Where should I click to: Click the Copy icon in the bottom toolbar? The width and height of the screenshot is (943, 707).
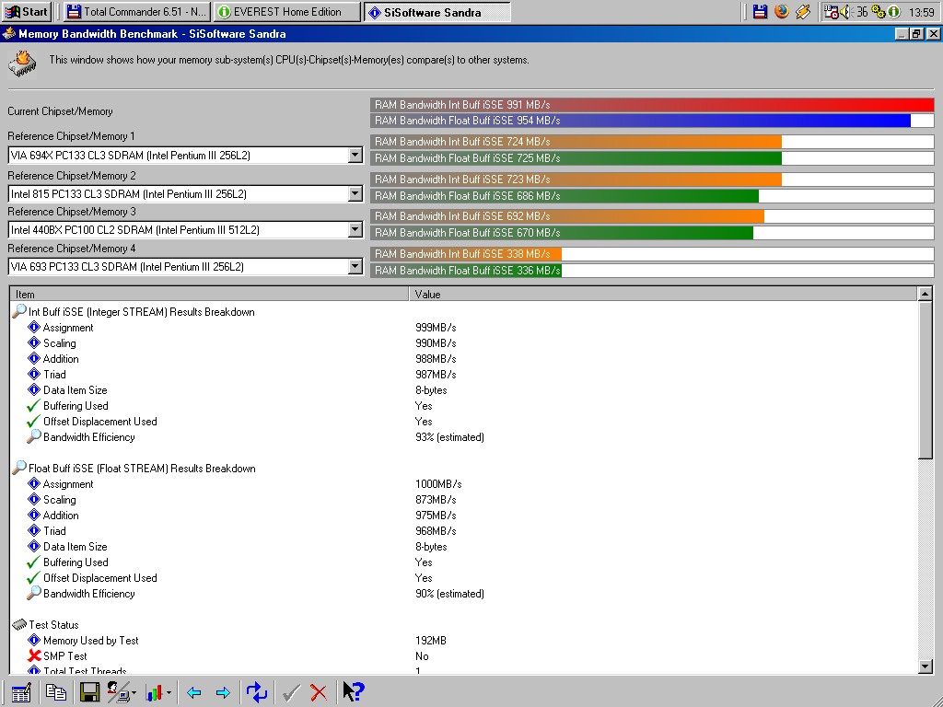coord(56,692)
